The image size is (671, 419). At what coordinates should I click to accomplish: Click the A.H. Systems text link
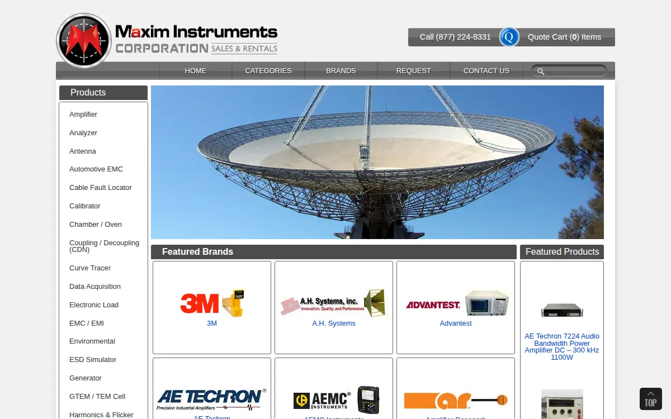[334, 323]
